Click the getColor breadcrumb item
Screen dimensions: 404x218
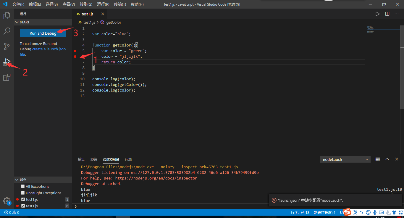tap(111, 22)
